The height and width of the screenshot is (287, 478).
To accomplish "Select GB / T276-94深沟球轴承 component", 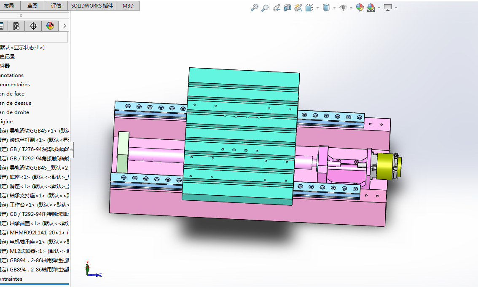I will [x=35, y=149].
